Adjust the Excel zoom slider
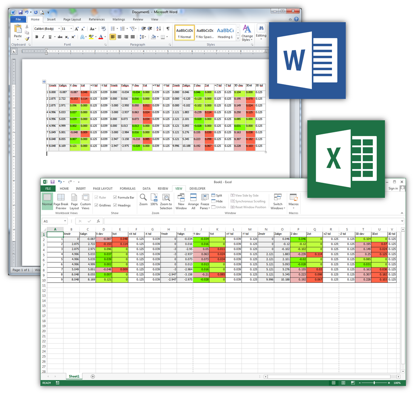Viewport: 414px width, 394px height. [374, 383]
